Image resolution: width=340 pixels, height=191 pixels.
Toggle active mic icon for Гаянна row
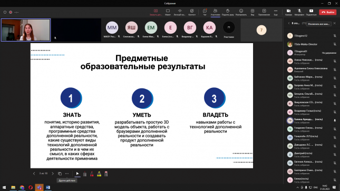335,120
